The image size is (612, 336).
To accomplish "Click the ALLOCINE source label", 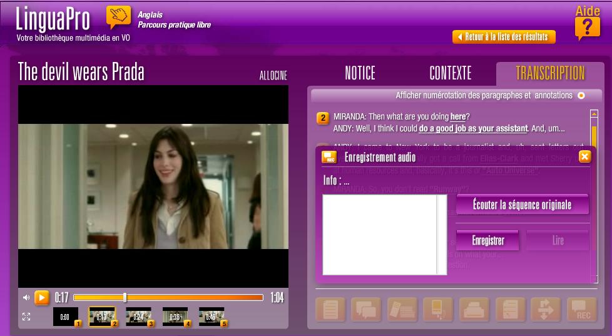I will click(273, 75).
